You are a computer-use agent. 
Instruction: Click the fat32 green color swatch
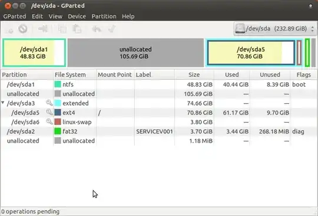tap(58, 131)
